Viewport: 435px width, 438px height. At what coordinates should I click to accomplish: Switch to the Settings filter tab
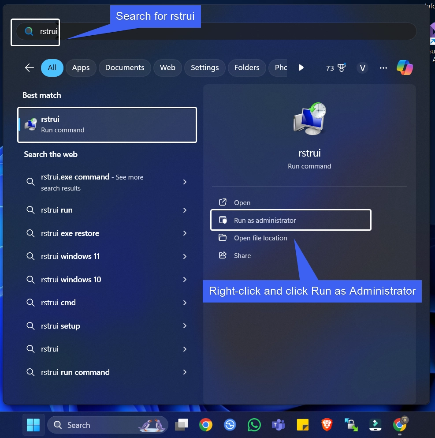coord(205,67)
